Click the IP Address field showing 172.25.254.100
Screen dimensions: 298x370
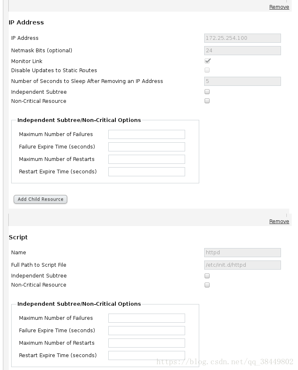242,38
